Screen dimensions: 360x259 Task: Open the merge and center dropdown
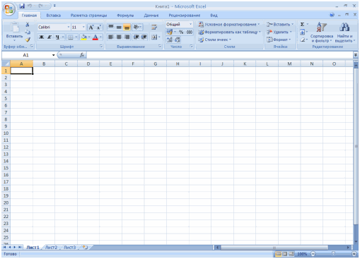(x=156, y=37)
